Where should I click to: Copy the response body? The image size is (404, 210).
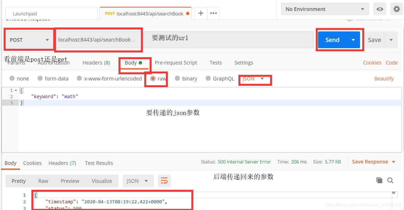pos(379,180)
